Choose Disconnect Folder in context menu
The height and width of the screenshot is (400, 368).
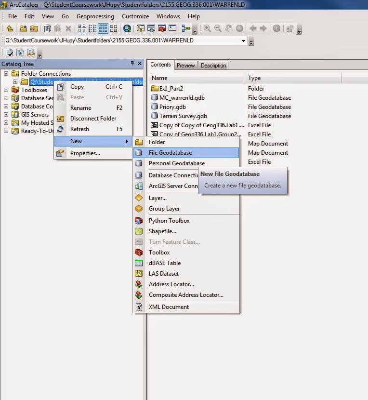tap(93, 119)
